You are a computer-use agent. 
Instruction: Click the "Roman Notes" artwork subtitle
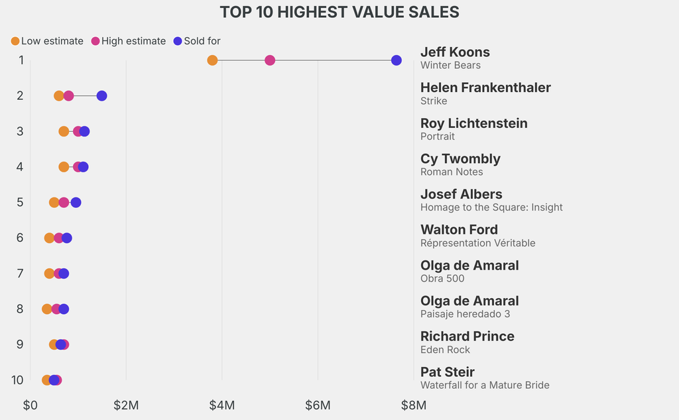(x=452, y=172)
